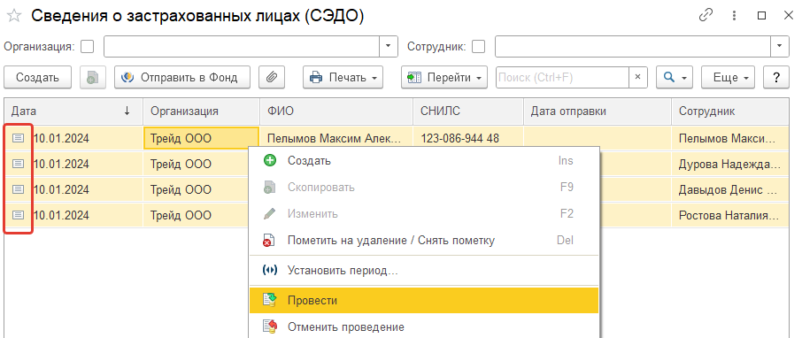
Task: Expand the Сотрудник dropdown list
Action: tap(780, 47)
